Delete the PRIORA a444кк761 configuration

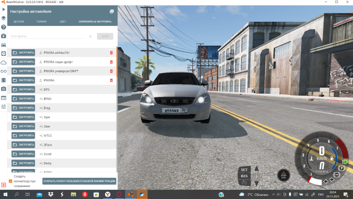click(x=111, y=53)
